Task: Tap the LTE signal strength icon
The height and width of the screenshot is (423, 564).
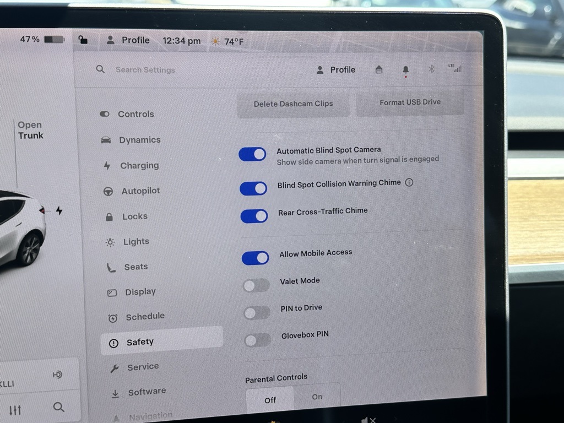Action: click(455, 68)
